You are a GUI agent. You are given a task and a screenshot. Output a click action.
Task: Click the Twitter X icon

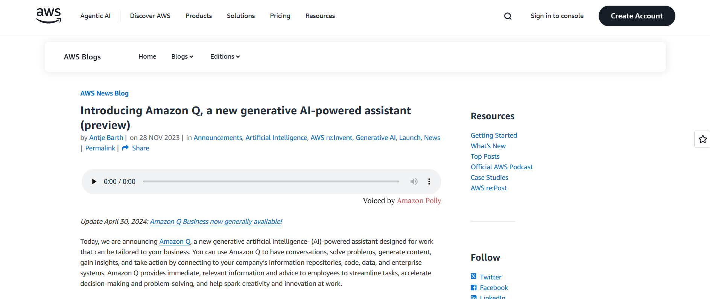[473, 276]
